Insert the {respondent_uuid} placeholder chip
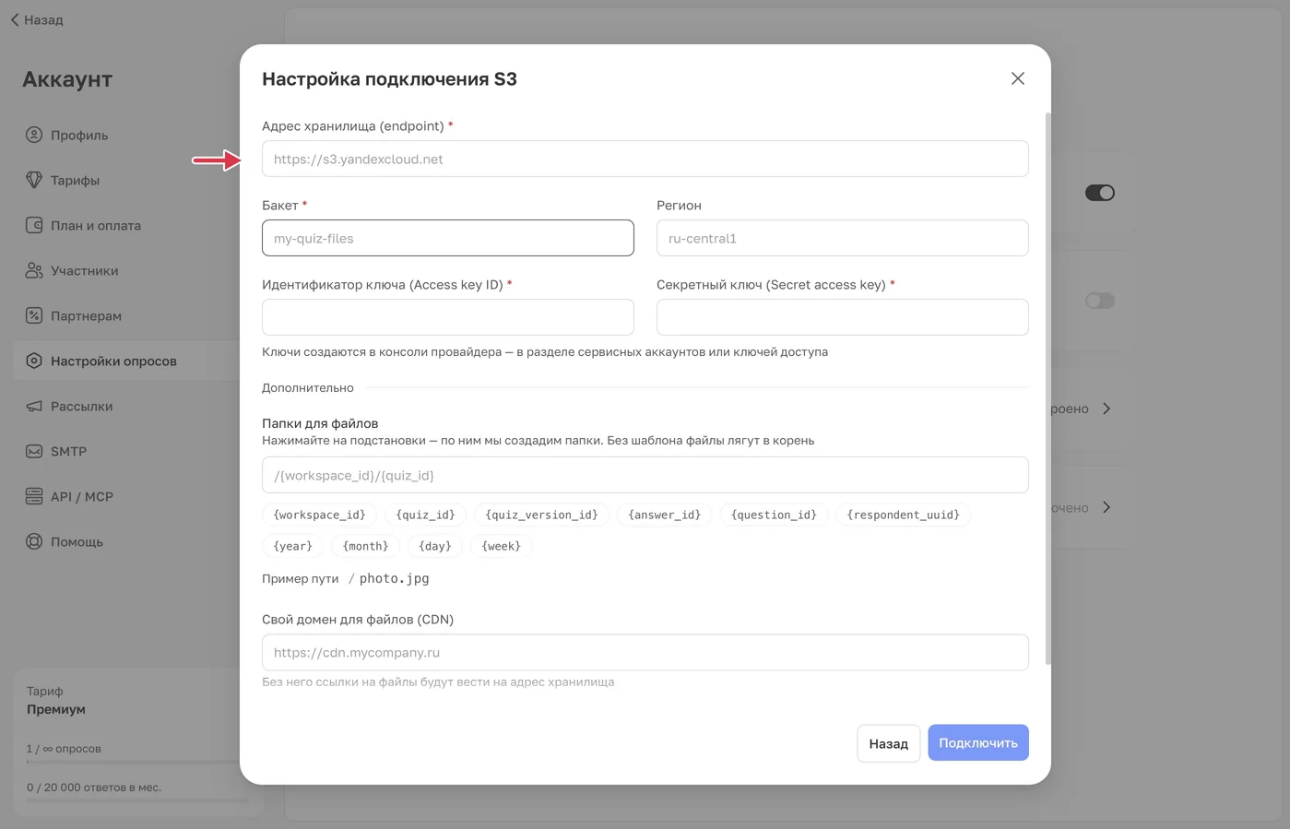Image resolution: width=1290 pixels, height=829 pixels. pos(903,515)
